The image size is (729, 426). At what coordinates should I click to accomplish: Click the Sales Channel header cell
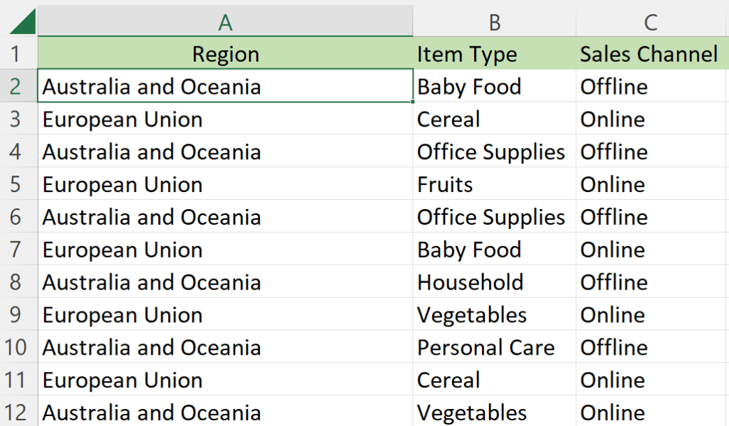point(649,53)
